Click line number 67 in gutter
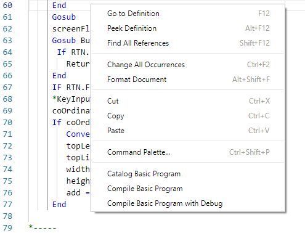Viewport: 305px width, 233px height. pyautogui.click(x=7, y=88)
